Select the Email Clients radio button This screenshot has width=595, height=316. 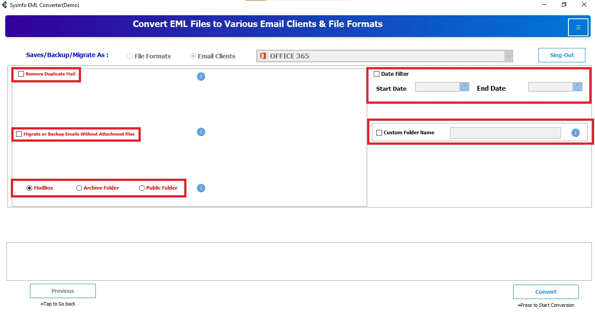click(193, 56)
